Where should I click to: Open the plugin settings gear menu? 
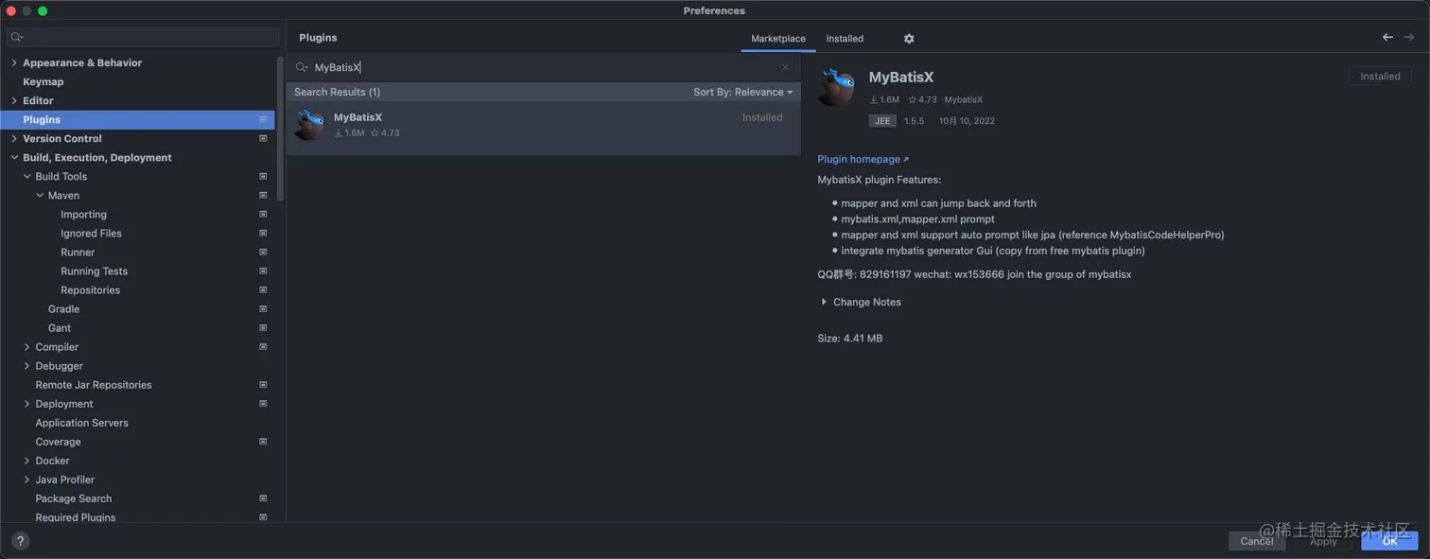(909, 39)
